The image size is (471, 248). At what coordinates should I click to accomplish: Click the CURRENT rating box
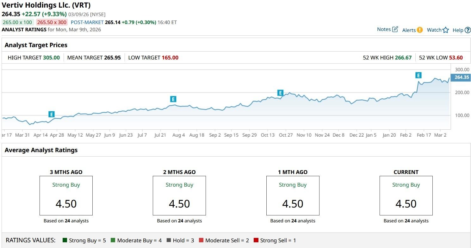pos(406,196)
